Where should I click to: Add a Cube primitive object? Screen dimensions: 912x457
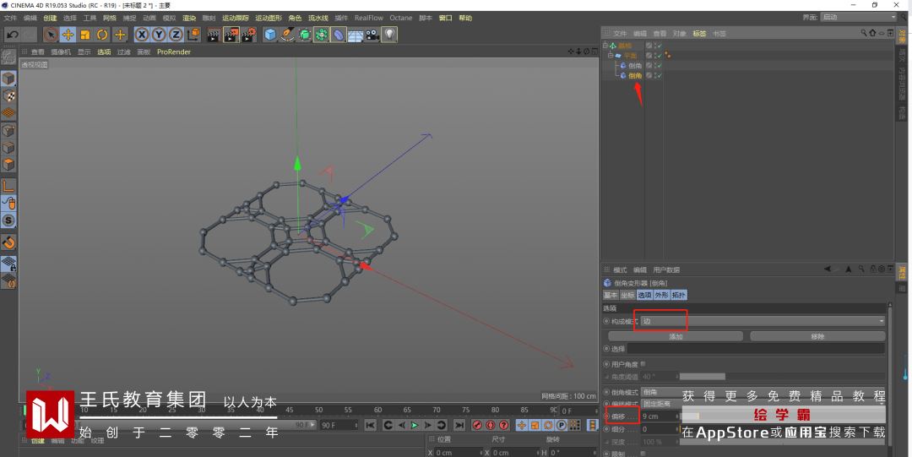pos(270,35)
